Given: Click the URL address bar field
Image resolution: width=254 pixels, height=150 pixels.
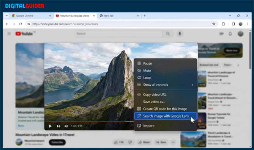Looking at the screenshot, I should pyautogui.click(x=121, y=24).
